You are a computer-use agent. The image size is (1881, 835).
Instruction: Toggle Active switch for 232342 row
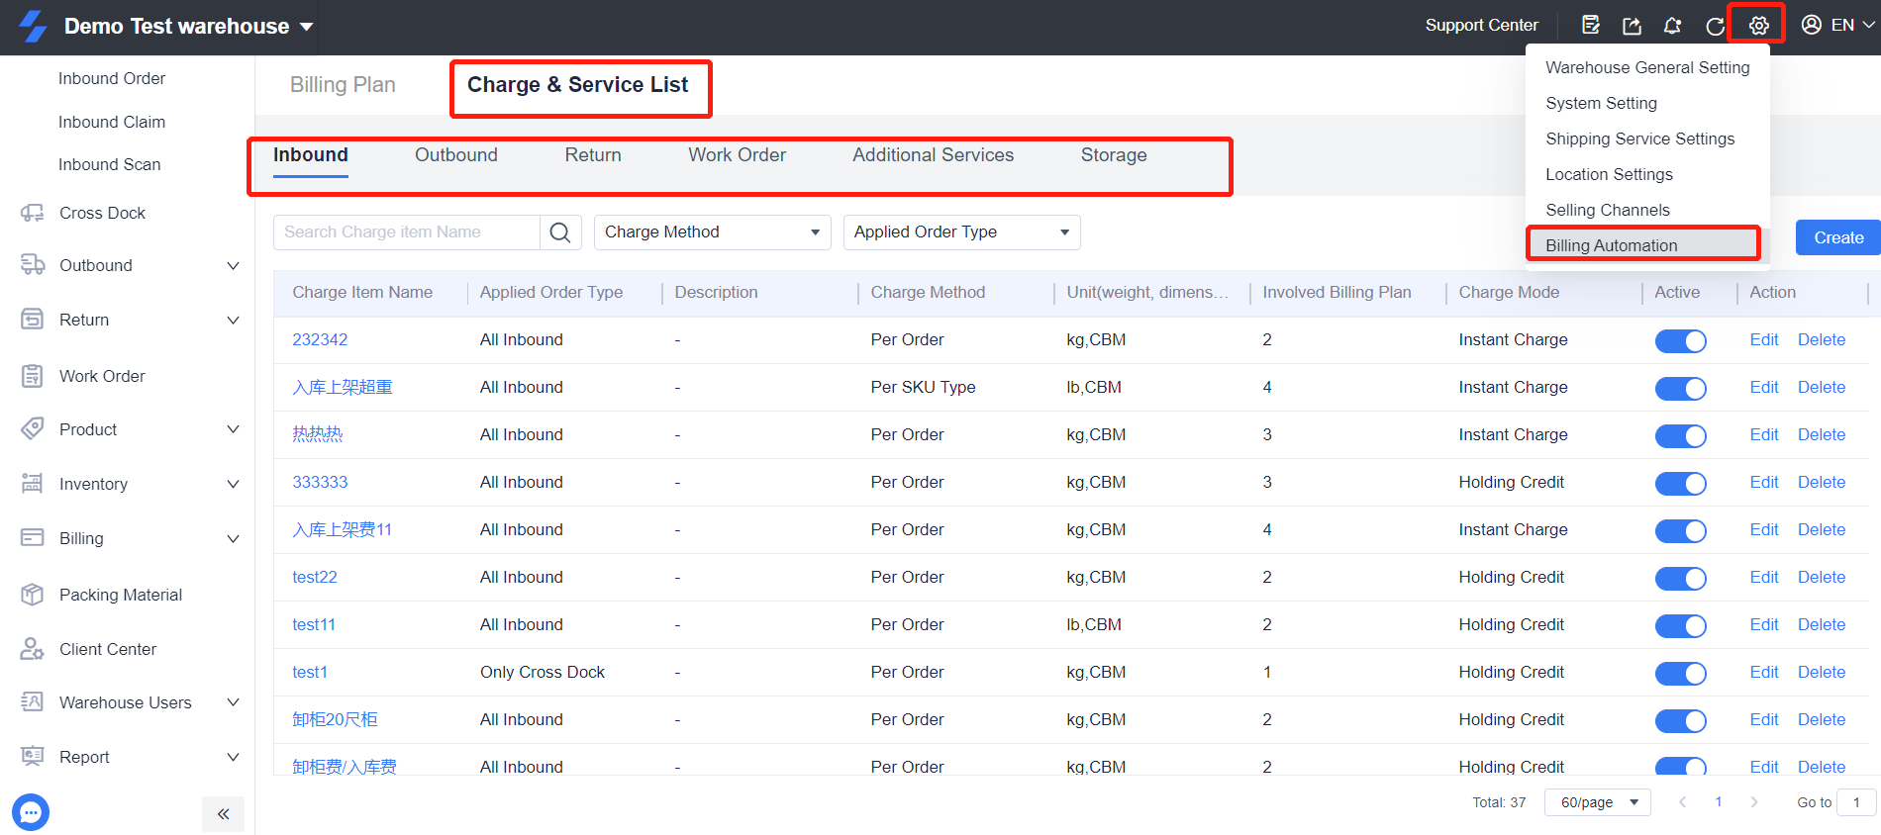[x=1681, y=341]
